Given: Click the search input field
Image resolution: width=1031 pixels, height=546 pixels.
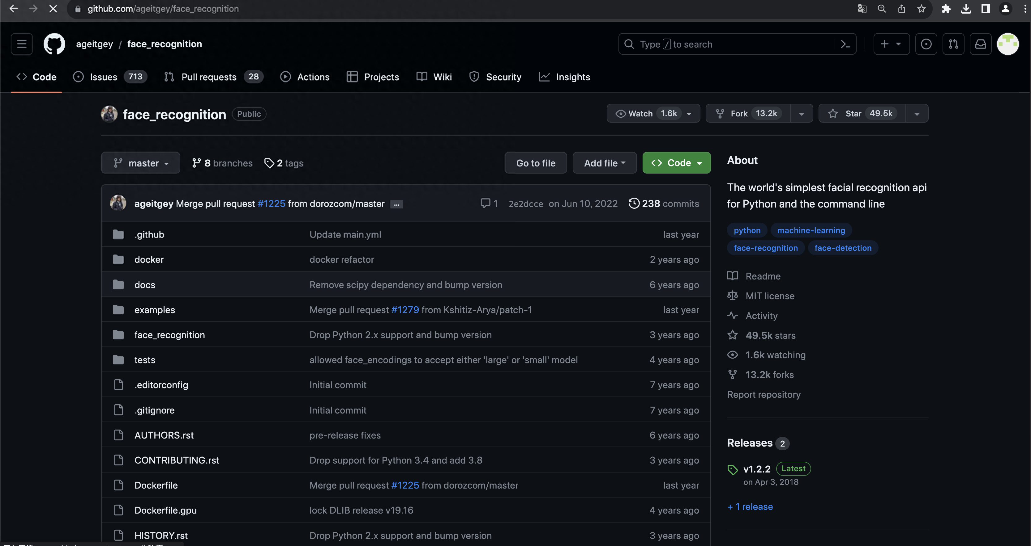Looking at the screenshot, I should coord(737,44).
